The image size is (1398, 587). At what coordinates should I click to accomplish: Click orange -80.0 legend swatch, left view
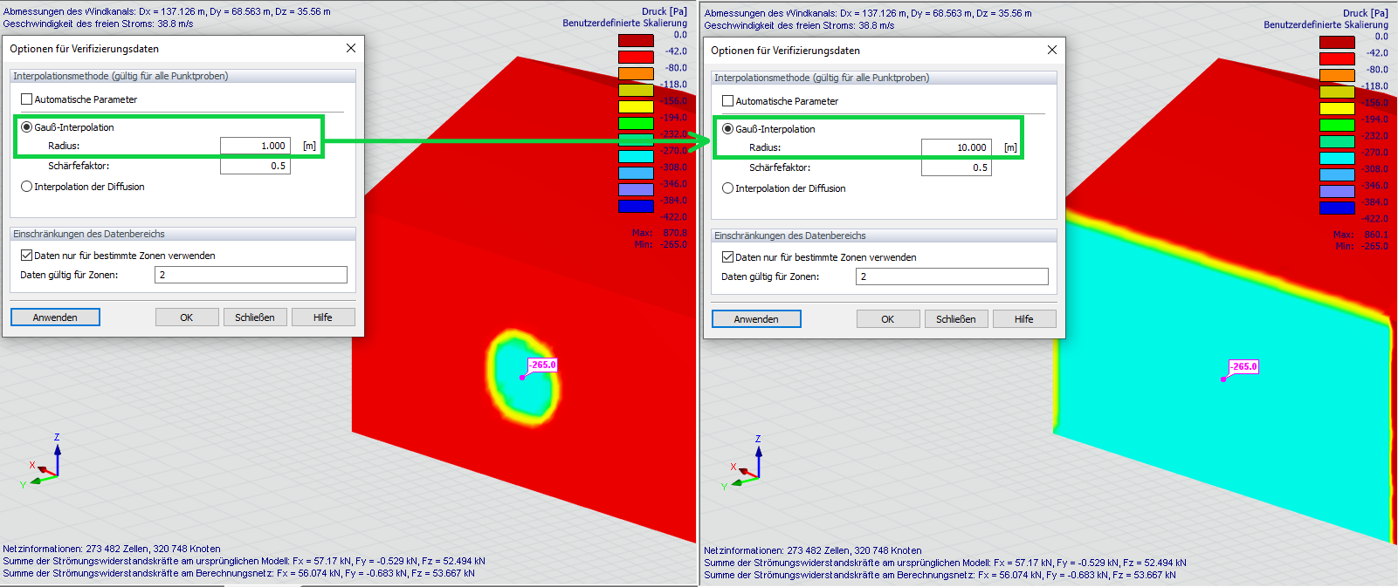click(636, 73)
